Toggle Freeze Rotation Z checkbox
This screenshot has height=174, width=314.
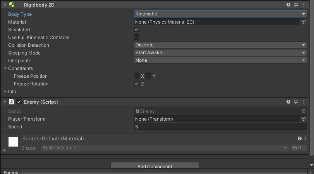click(x=137, y=84)
